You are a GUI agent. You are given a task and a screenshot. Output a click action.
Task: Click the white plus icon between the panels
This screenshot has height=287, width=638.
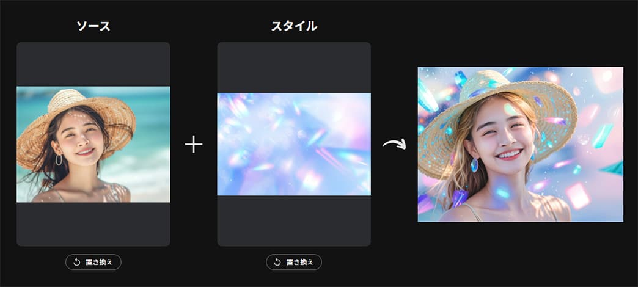click(194, 145)
